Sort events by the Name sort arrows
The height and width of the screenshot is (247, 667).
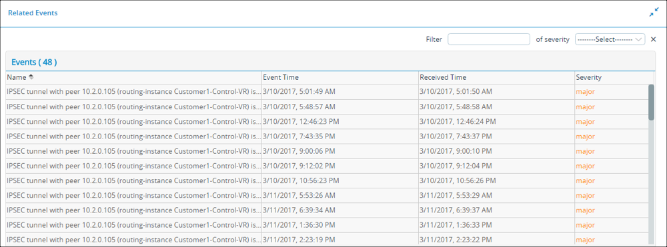(31, 77)
